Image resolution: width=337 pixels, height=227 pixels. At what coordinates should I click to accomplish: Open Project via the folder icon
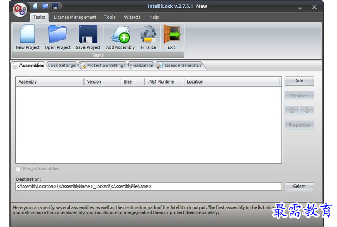(x=58, y=37)
